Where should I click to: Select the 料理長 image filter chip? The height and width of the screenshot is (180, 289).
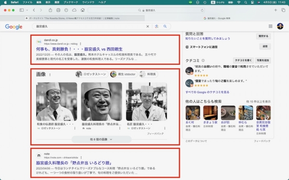point(148,74)
